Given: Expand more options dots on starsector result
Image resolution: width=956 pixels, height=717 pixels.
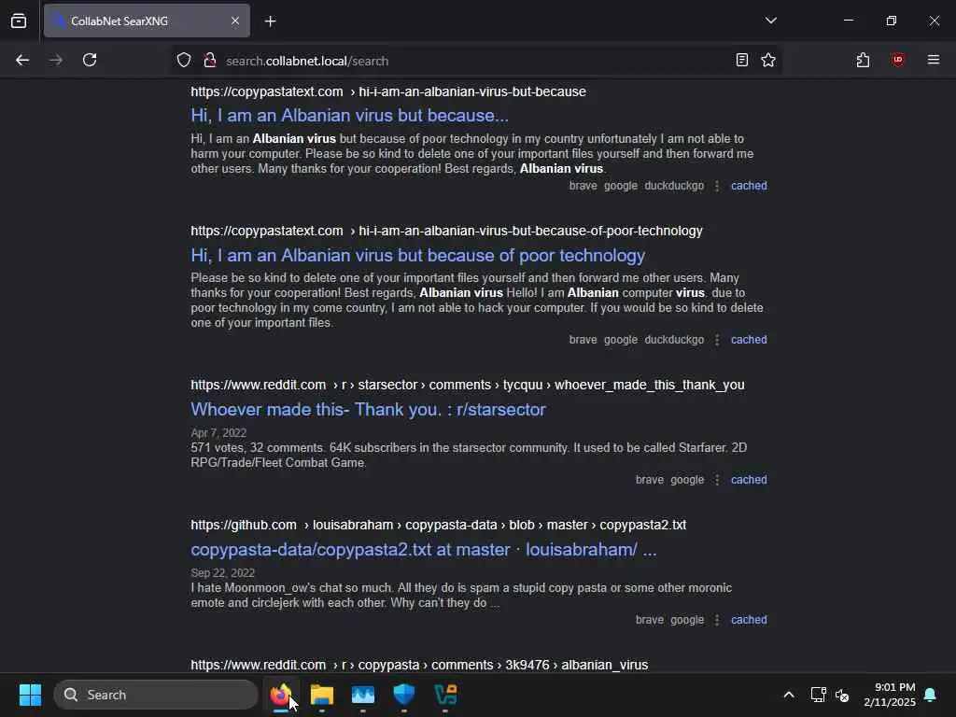Looking at the screenshot, I should (x=717, y=481).
